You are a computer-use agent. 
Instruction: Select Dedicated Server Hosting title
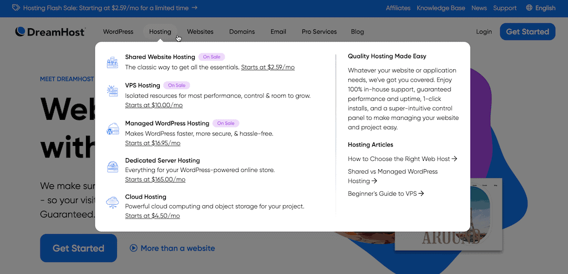coord(163,160)
